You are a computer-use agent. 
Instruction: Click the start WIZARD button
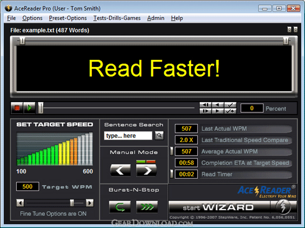(219, 207)
